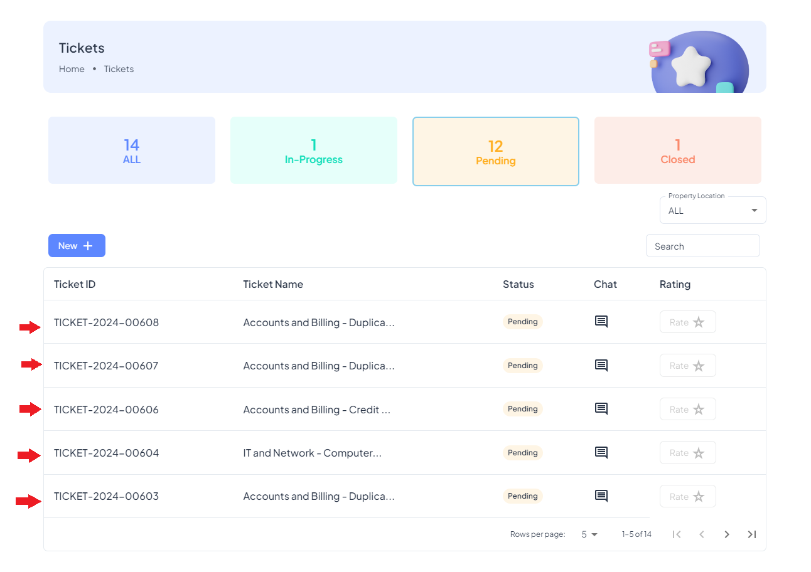Open ticket TICKET-2024-00603

point(106,496)
